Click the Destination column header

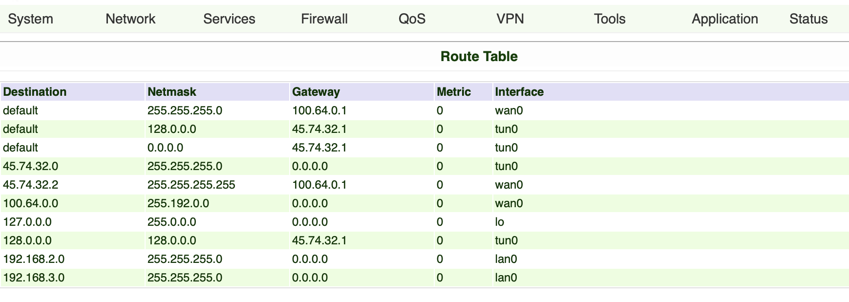[x=35, y=92]
